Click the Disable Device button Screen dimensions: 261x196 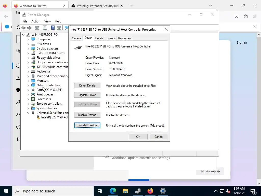click(x=87, y=115)
